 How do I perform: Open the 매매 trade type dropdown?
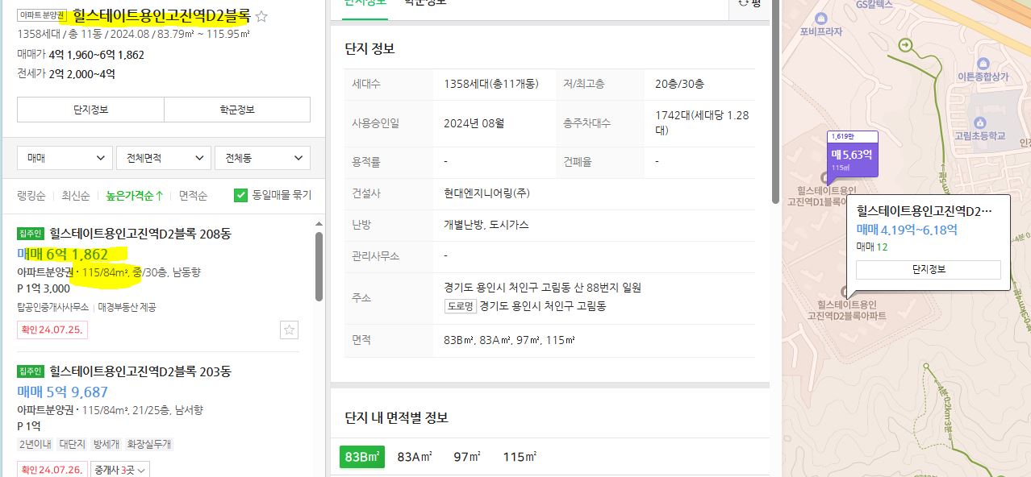click(x=65, y=158)
